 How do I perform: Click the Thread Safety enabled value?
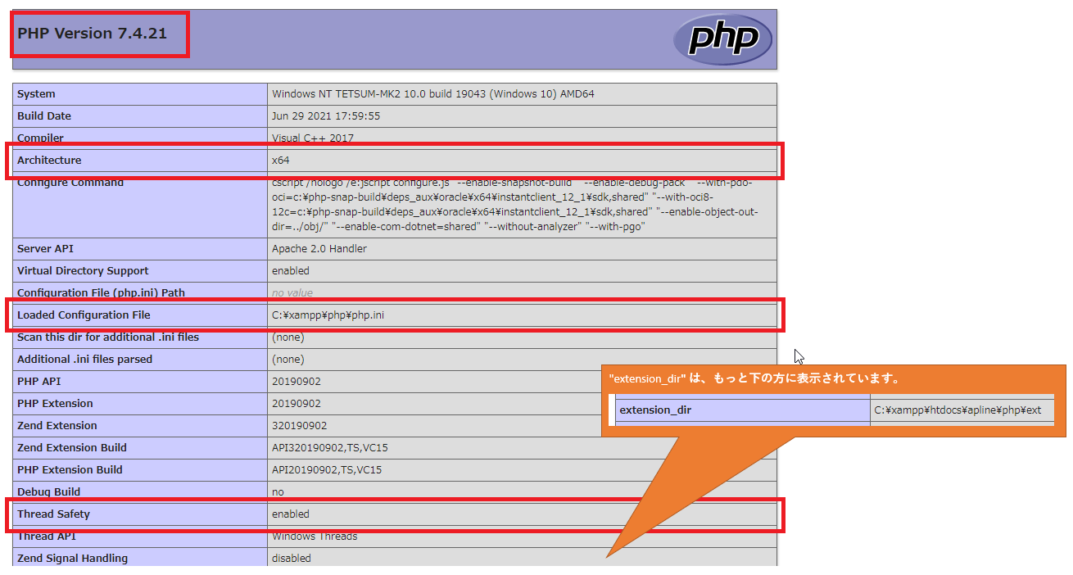click(291, 514)
